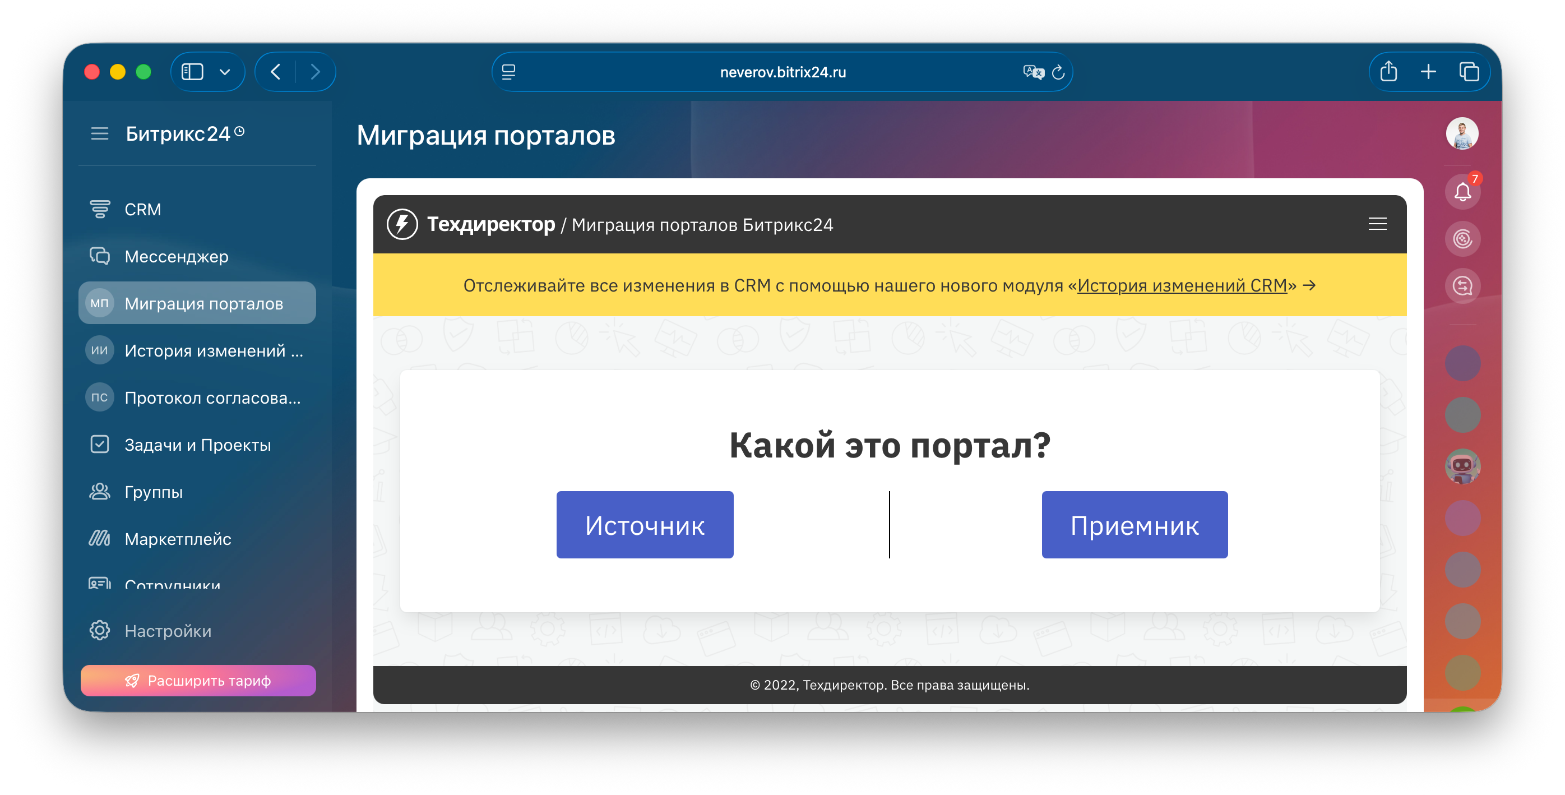The image size is (1565, 795).
Task: Open Настройки gear item in sidebar
Action: click(x=168, y=631)
